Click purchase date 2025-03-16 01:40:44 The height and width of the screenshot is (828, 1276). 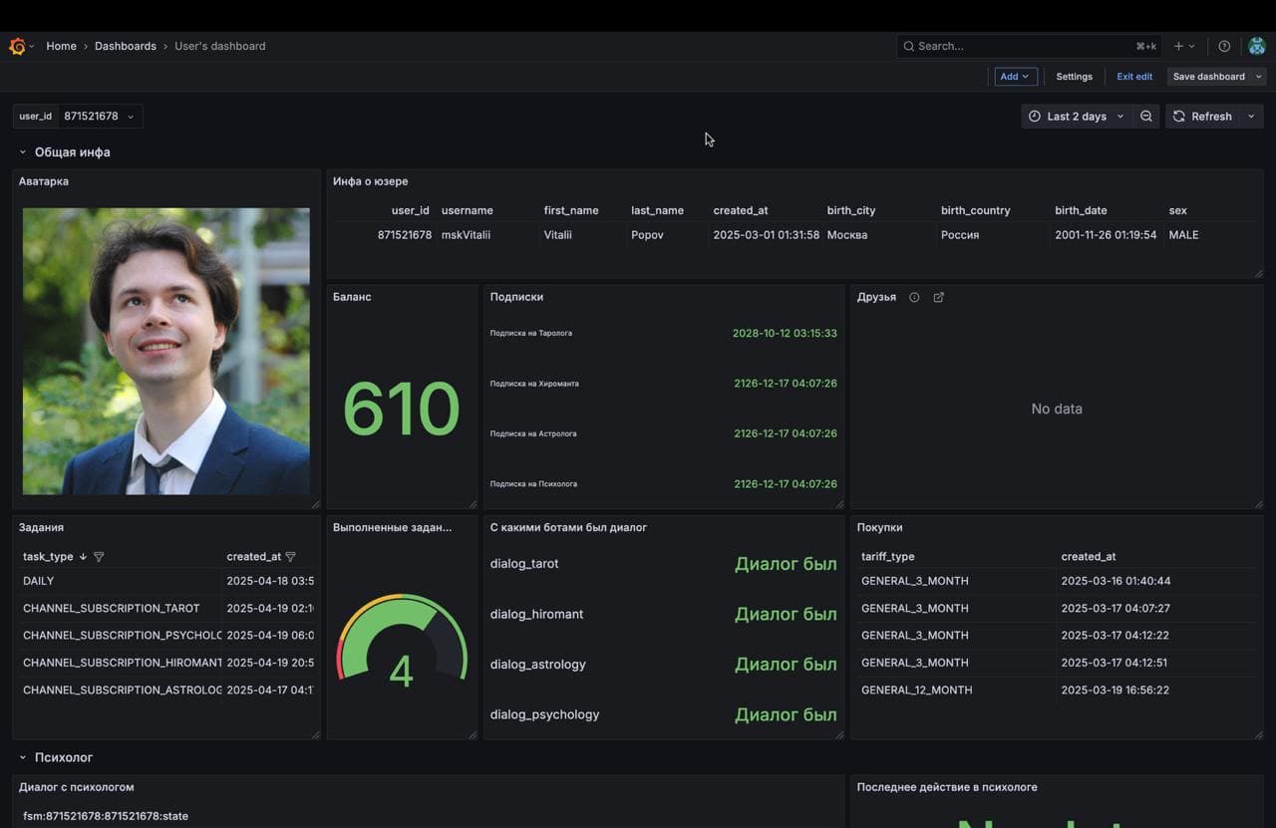1116,581
